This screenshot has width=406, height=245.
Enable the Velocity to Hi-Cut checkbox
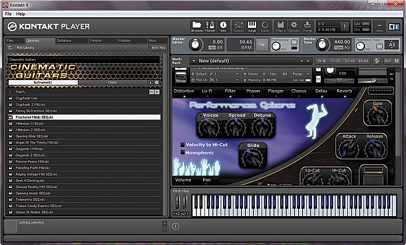coord(183,145)
